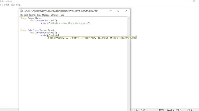Open the Help menu in Notepad
The width and height of the screenshot is (199, 111).
click(18, 5)
